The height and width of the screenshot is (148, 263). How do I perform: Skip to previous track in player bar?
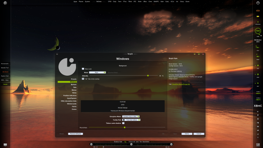coord(91,144)
